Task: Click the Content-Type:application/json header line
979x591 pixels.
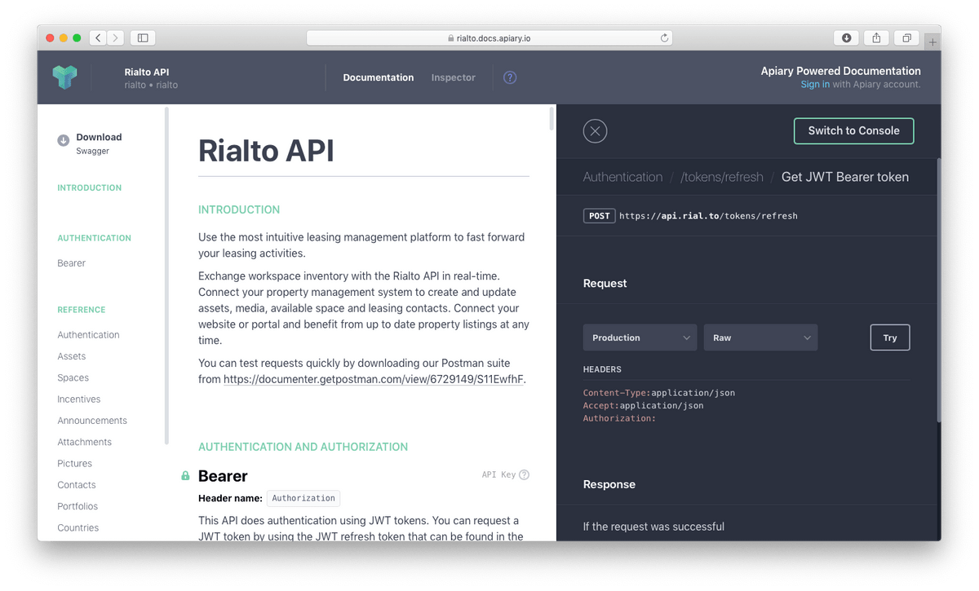Action: click(x=659, y=393)
